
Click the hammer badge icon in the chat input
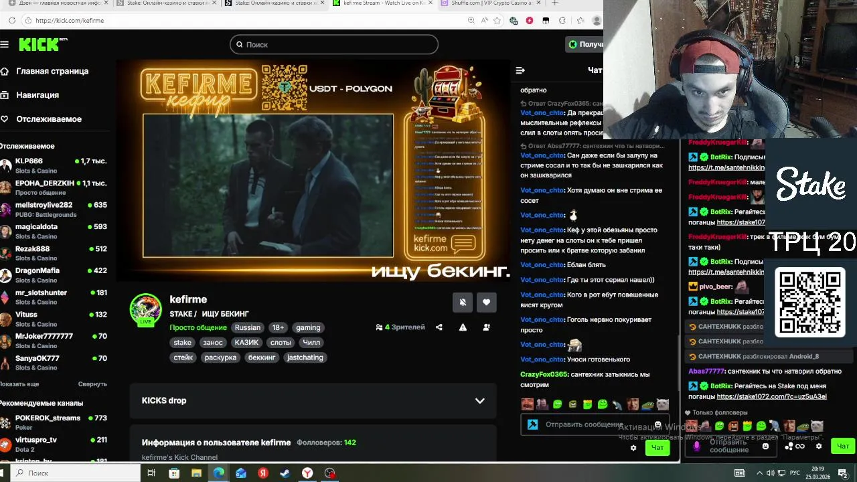point(532,424)
